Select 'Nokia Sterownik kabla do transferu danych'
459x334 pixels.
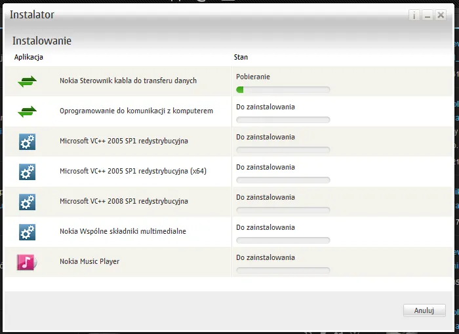click(x=129, y=81)
